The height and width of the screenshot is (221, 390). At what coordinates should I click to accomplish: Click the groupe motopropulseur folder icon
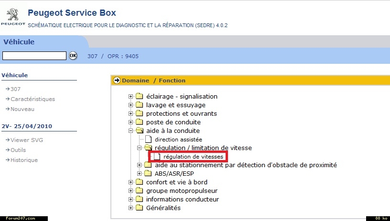[140, 191]
